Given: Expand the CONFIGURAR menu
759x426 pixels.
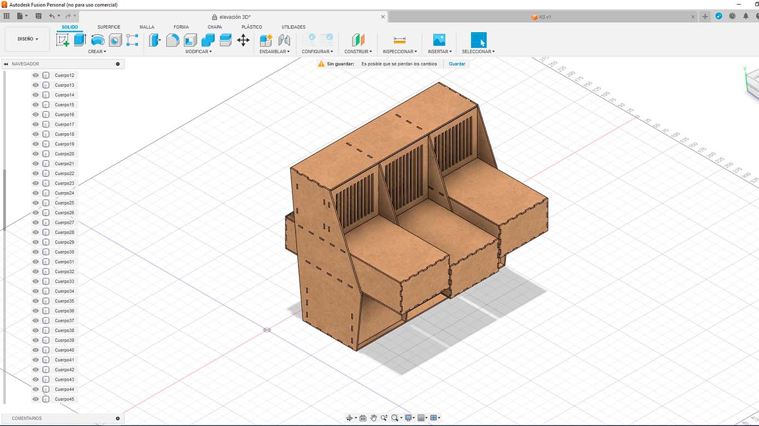Looking at the screenshot, I should [x=317, y=52].
